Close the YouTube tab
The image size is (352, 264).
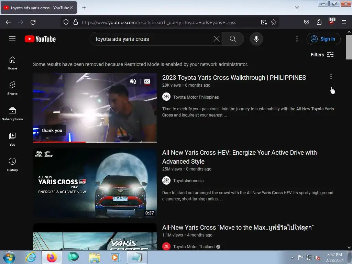coord(71,8)
